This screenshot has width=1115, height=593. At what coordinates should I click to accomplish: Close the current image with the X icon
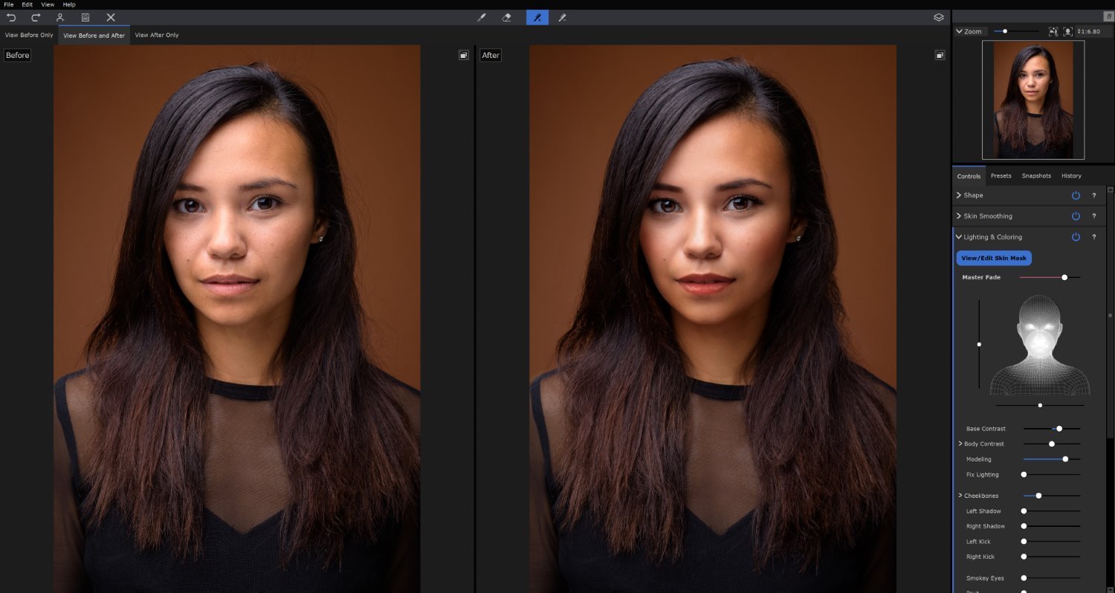pos(111,17)
